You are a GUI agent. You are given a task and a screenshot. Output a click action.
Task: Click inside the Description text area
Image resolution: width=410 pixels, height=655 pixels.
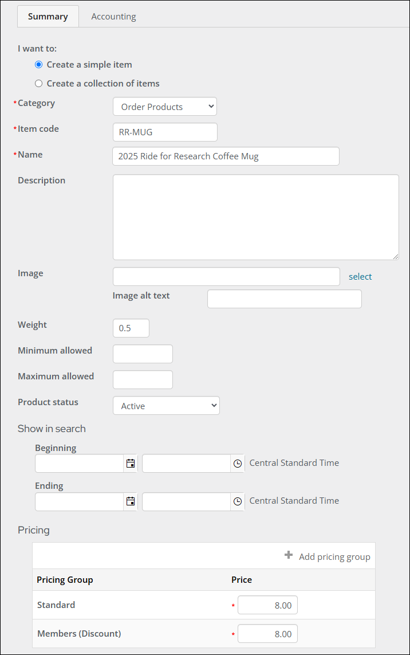(256, 217)
